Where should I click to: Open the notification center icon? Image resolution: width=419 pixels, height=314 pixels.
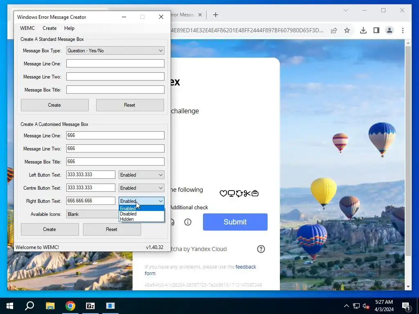pos(406,306)
